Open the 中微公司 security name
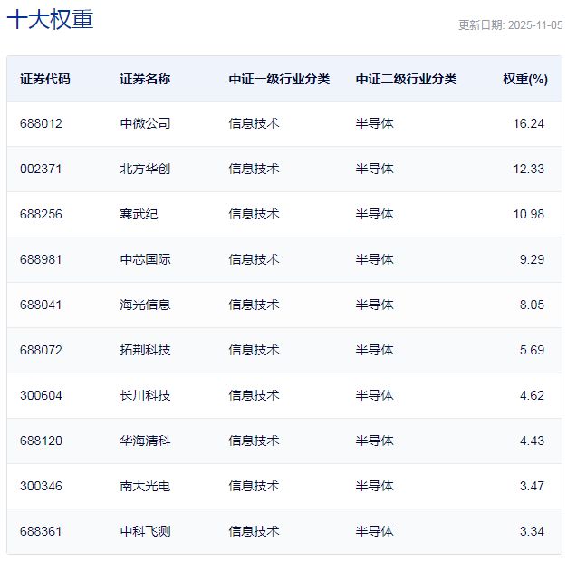 tap(145, 123)
